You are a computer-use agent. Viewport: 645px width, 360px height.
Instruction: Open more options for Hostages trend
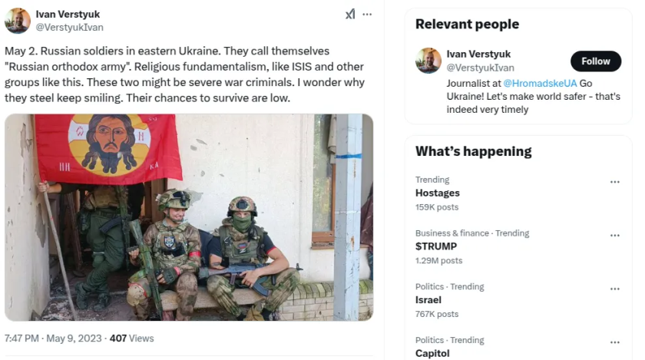pyautogui.click(x=614, y=182)
